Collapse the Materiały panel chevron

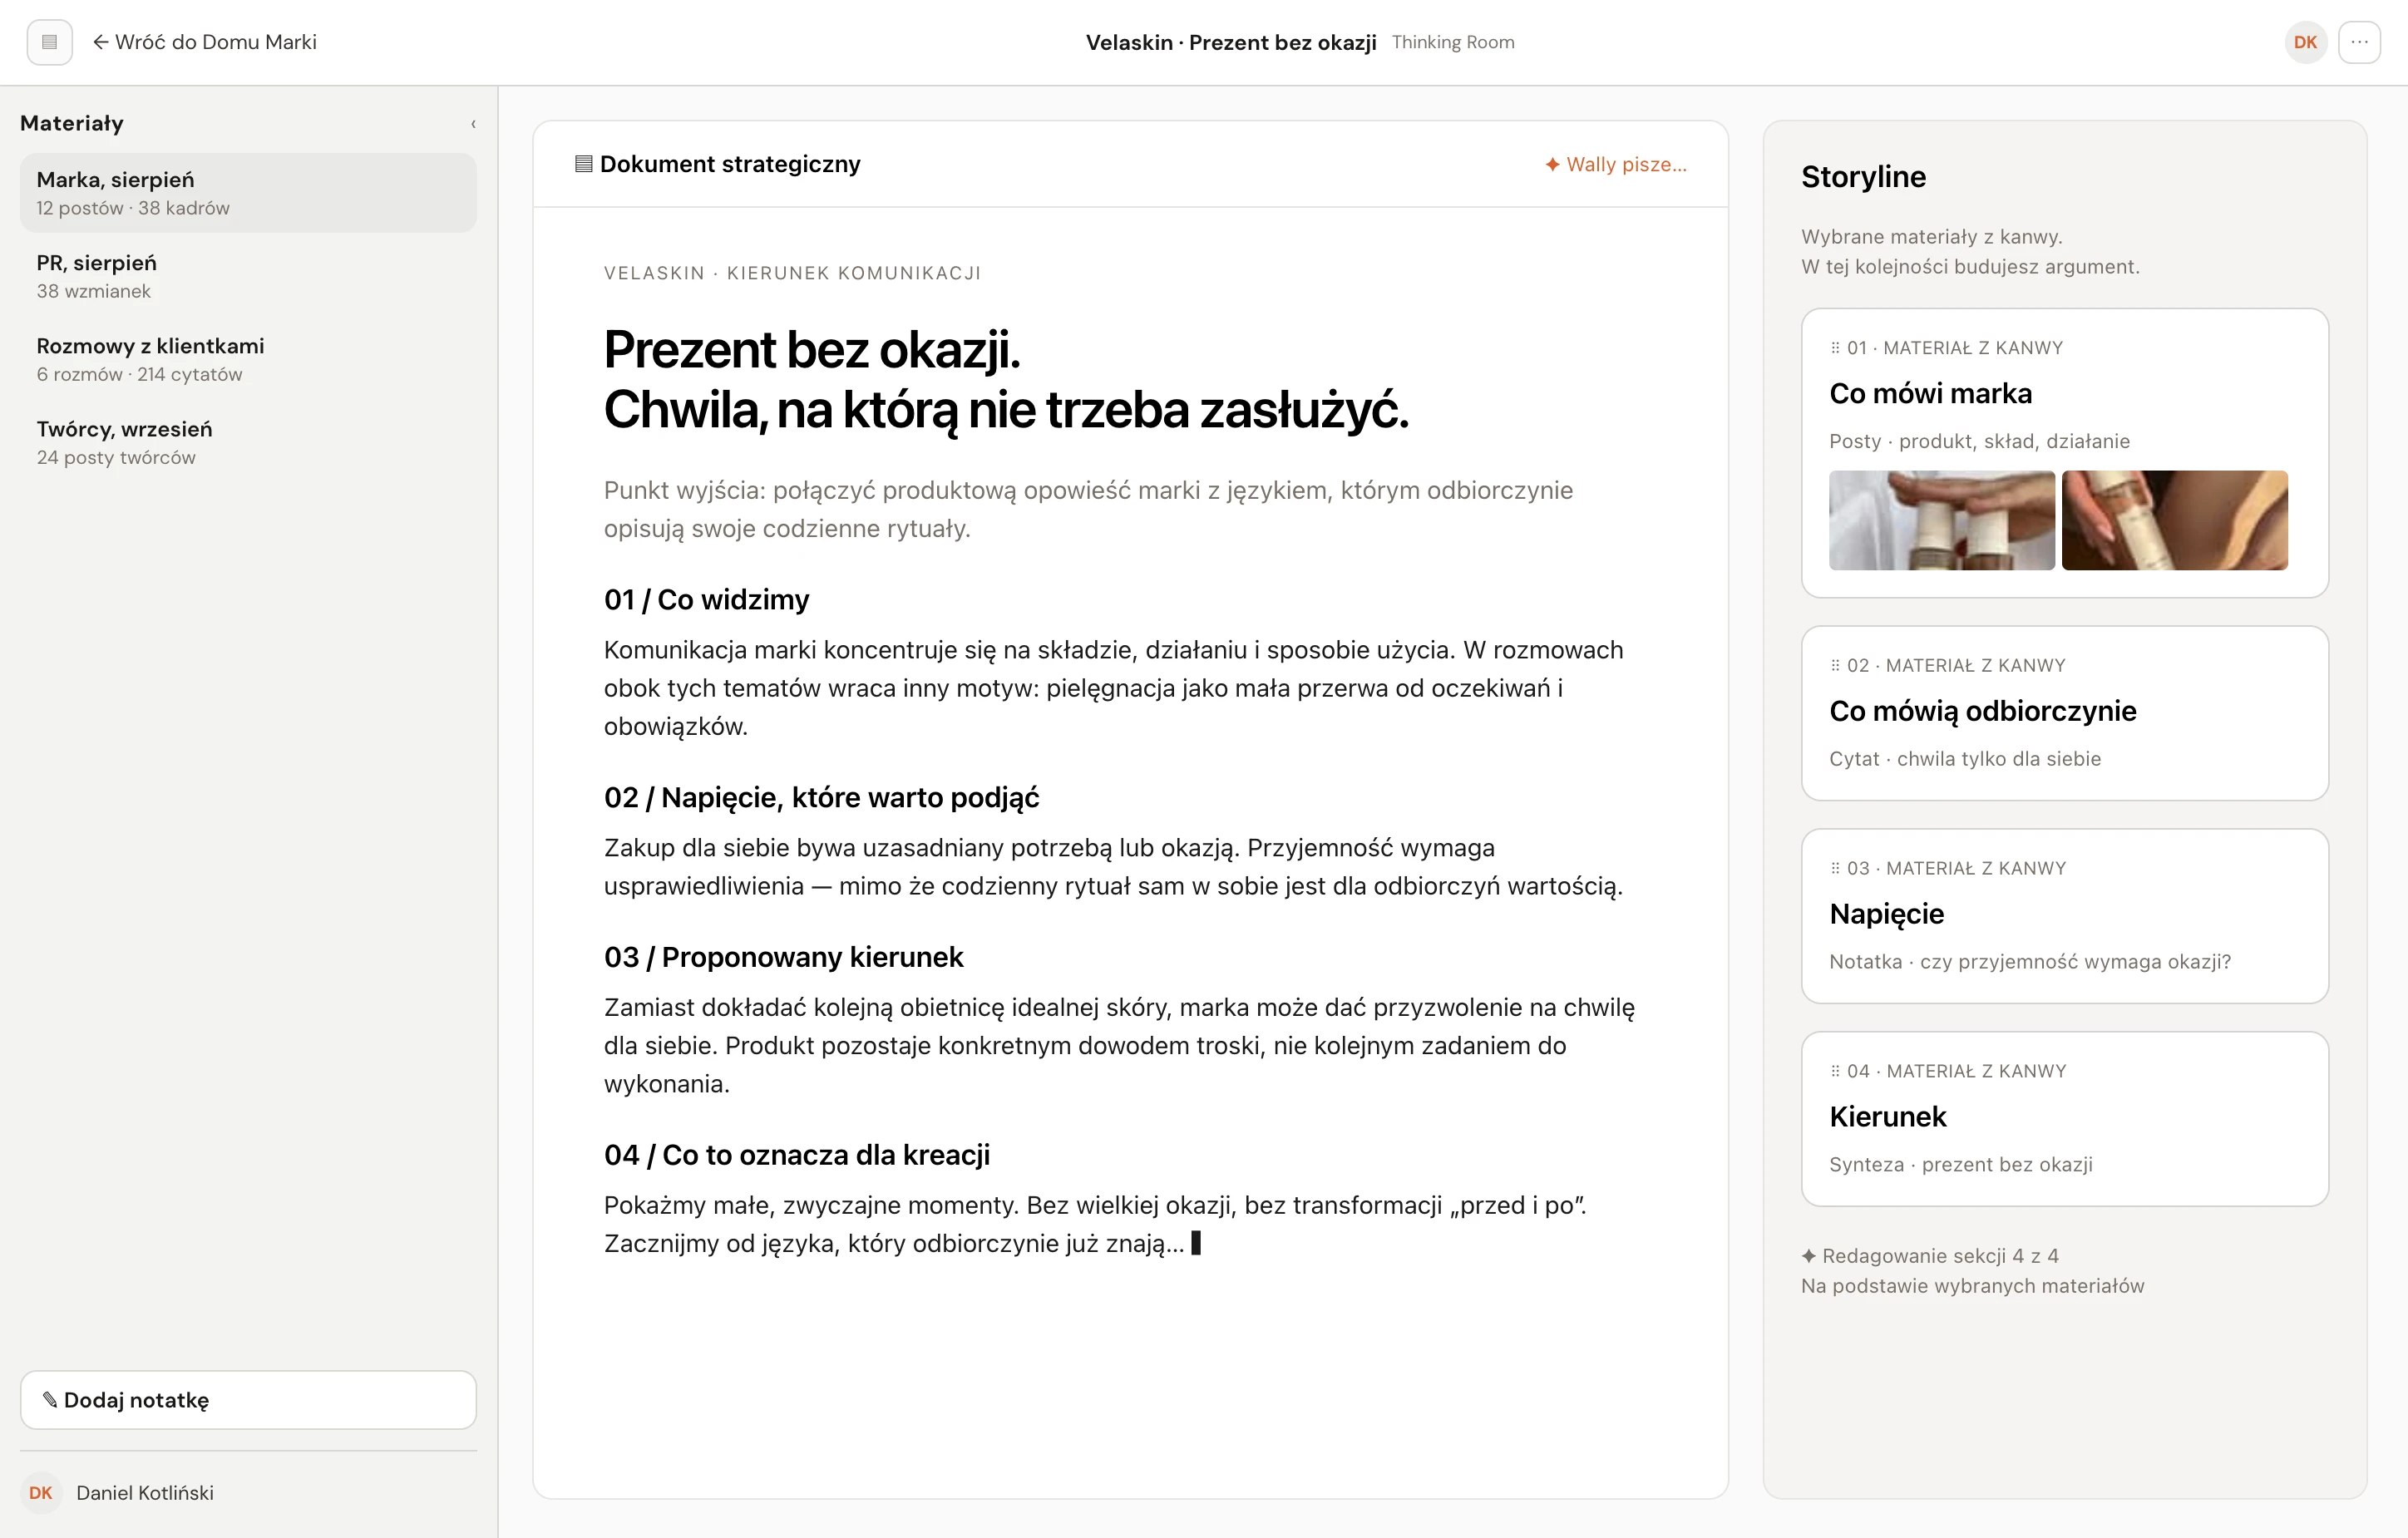(x=473, y=124)
